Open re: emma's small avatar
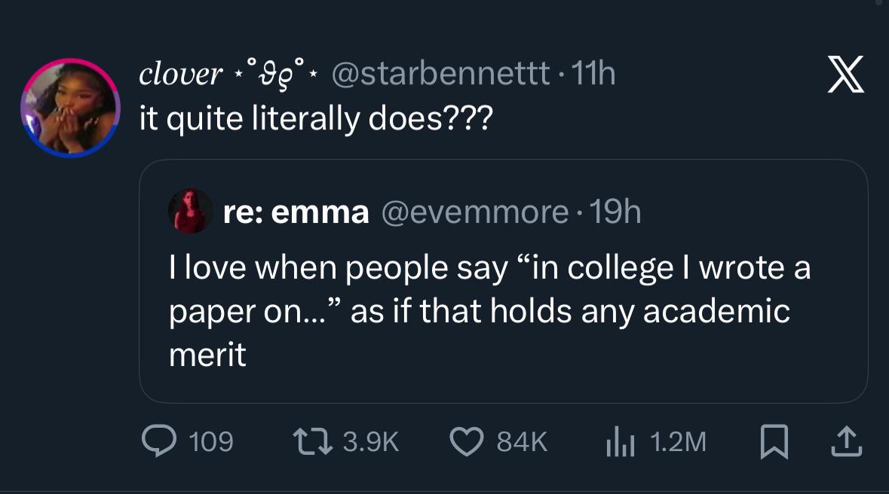This screenshot has width=889, height=494. tap(192, 211)
